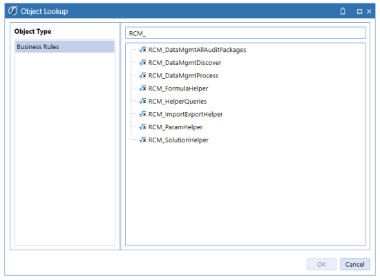Select the RCM_FormulaHelper item
The image size is (380, 280).
(x=178, y=88)
